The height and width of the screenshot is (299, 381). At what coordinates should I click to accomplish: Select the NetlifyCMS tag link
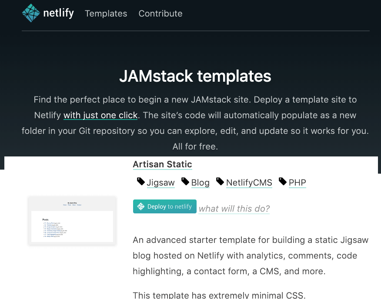249,183
